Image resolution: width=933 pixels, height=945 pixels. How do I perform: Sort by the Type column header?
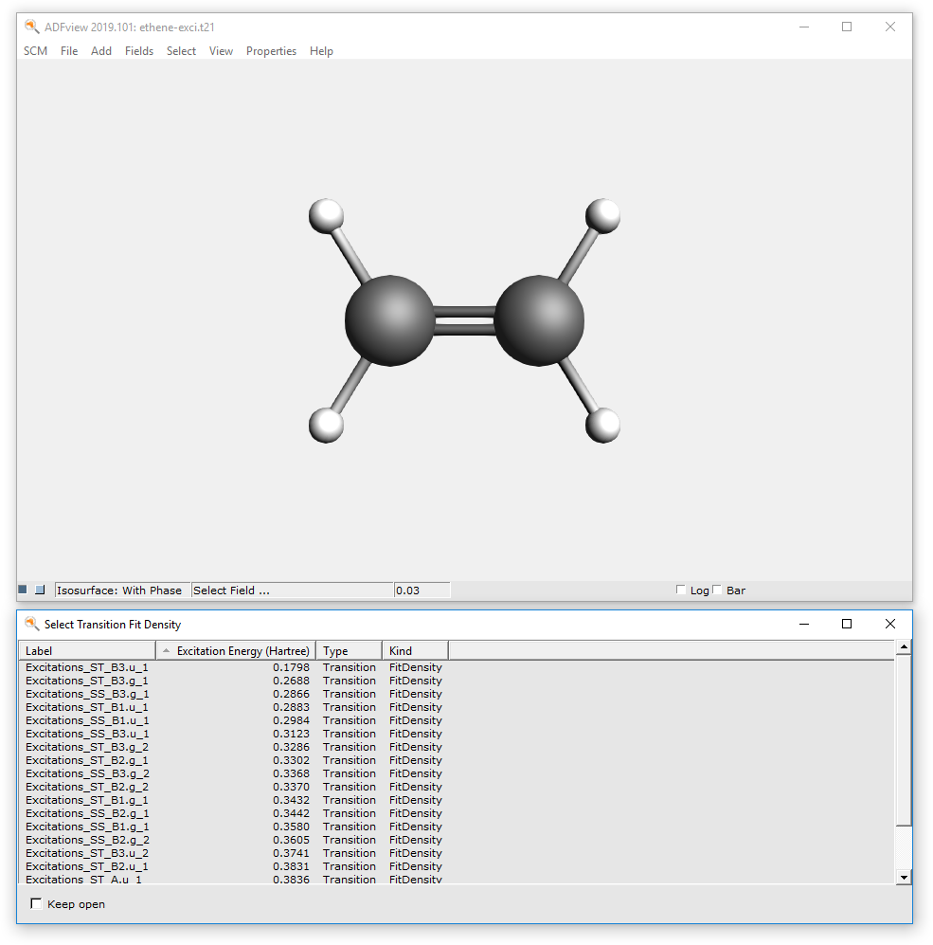(350, 651)
